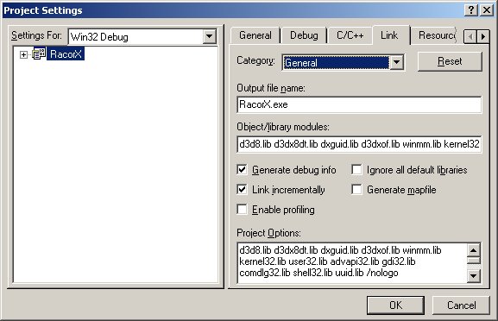Expand the RacorX tree node
The image size is (498, 321).
pyautogui.click(x=23, y=54)
